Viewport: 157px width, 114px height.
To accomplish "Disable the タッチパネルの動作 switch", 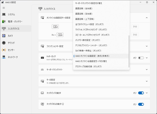I will 141,104.
